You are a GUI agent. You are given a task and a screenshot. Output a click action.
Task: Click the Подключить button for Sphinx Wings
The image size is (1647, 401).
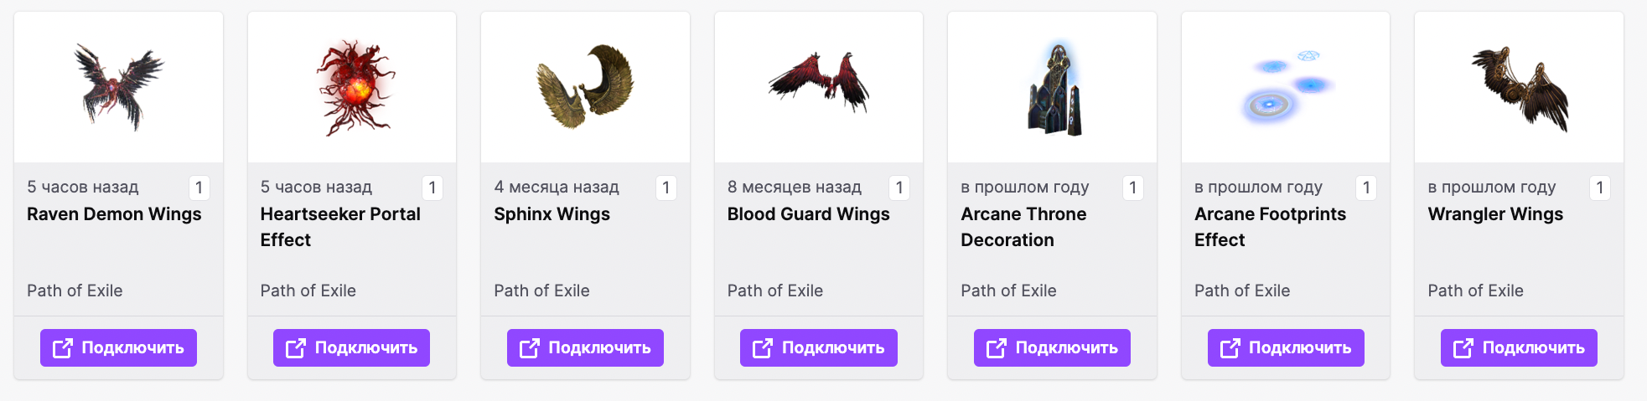point(585,347)
